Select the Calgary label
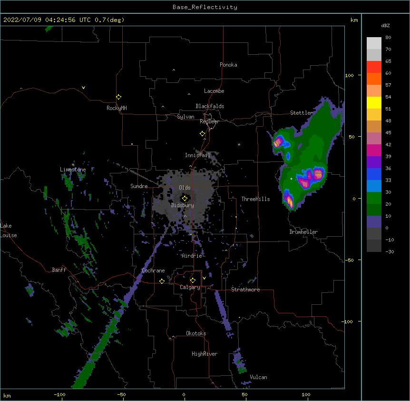The width and height of the screenshot is (410, 401). tap(190, 287)
